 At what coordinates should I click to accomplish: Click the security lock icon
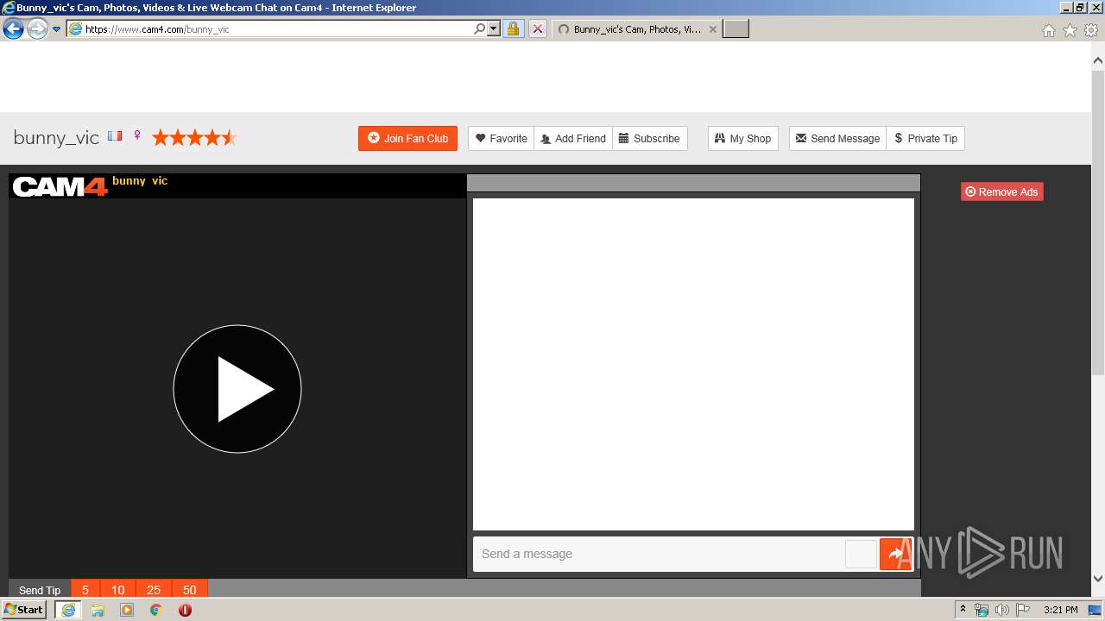click(513, 29)
